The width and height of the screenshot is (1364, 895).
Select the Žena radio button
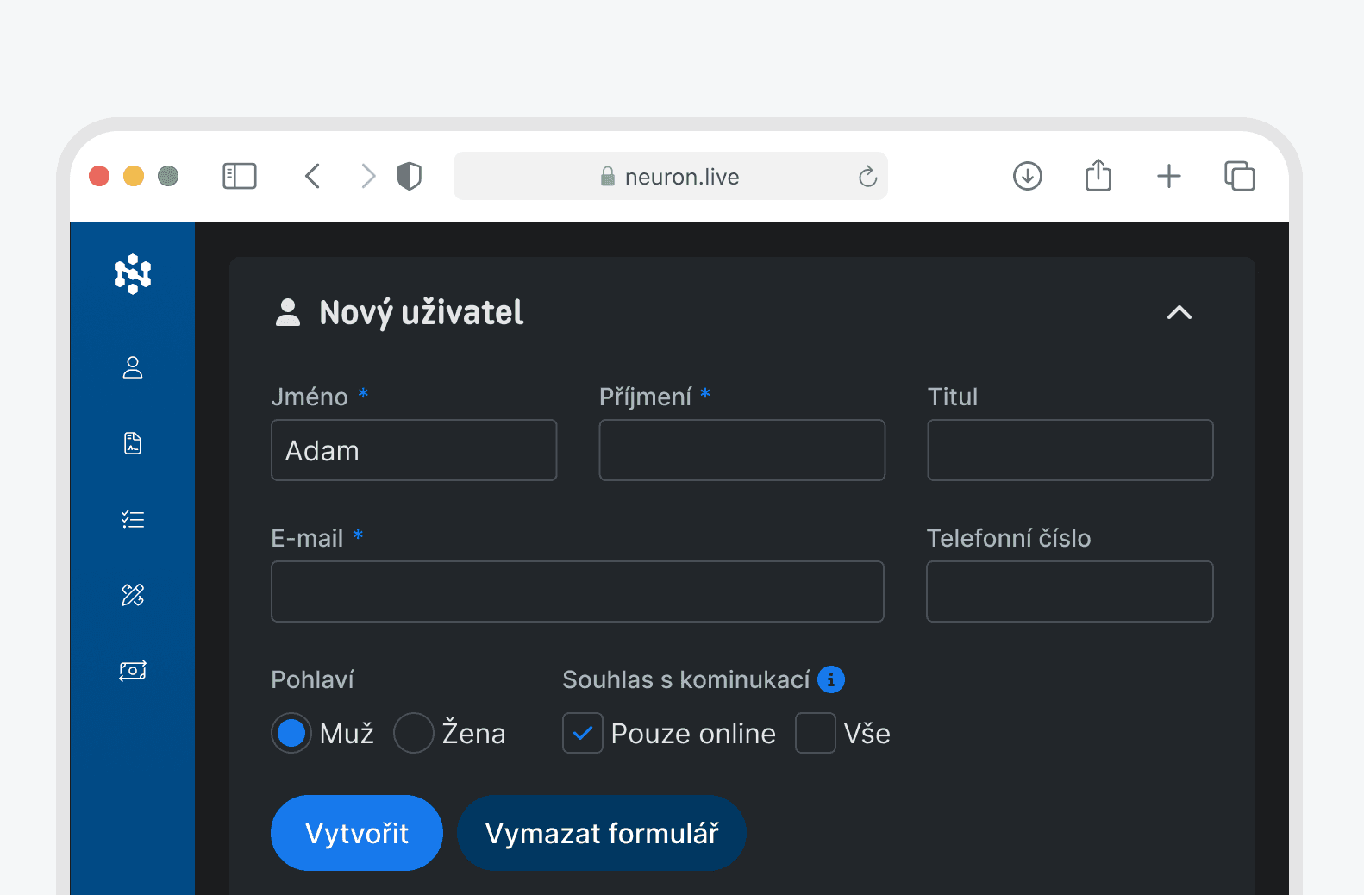414,733
